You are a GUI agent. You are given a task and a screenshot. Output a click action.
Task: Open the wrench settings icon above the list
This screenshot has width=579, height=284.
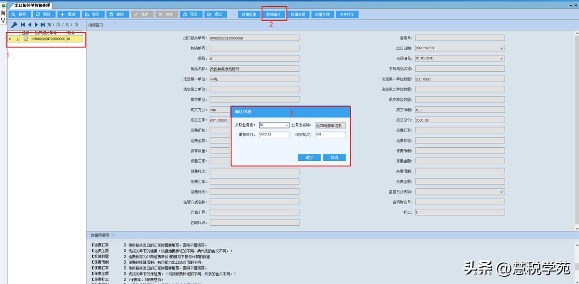pyautogui.click(x=14, y=25)
